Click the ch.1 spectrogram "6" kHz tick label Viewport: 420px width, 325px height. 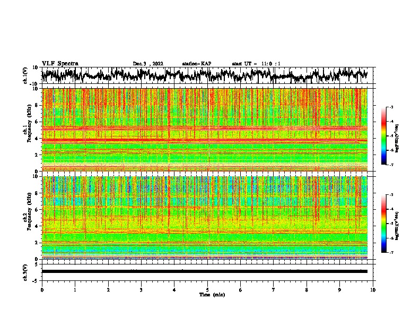point(37,122)
